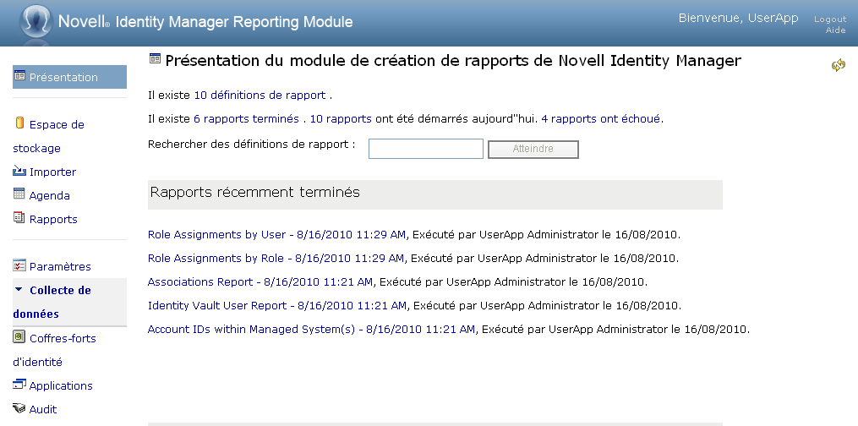The height and width of the screenshot is (426, 858).
Task: Click the Importer icon
Action: [x=19, y=171]
